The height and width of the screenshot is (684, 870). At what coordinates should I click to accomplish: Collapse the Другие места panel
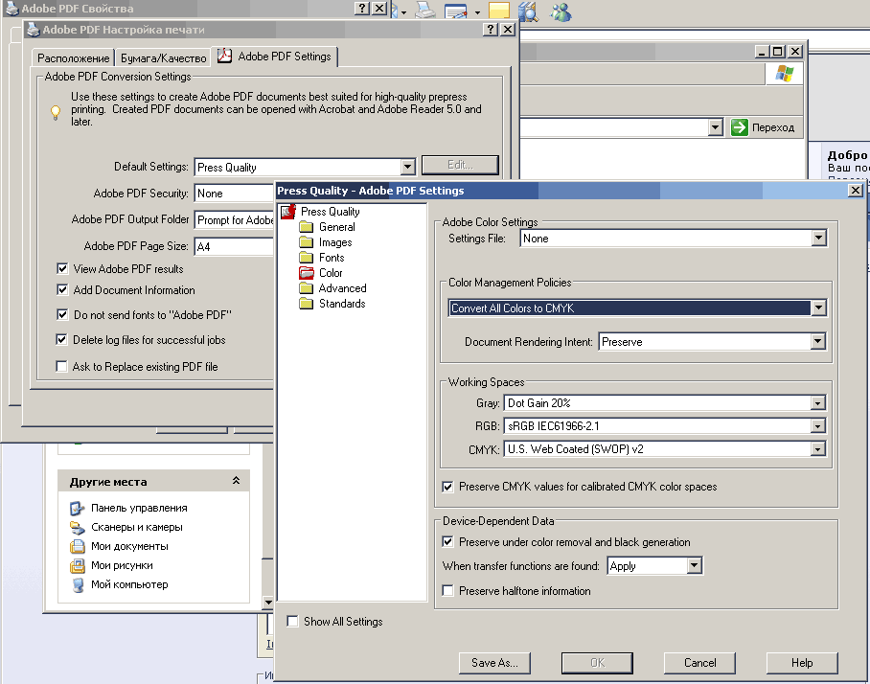pos(236,481)
